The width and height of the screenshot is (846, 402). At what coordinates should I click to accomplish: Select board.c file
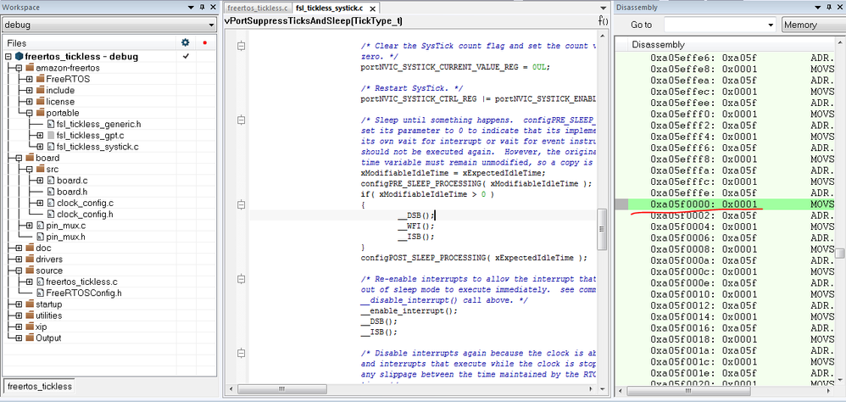72,181
